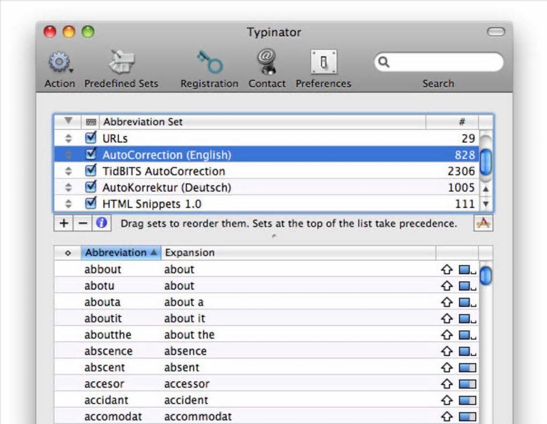Image resolution: width=547 pixels, height=424 pixels.
Task: Select the HTML Snippets 1.0 row
Action: pos(267,203)
